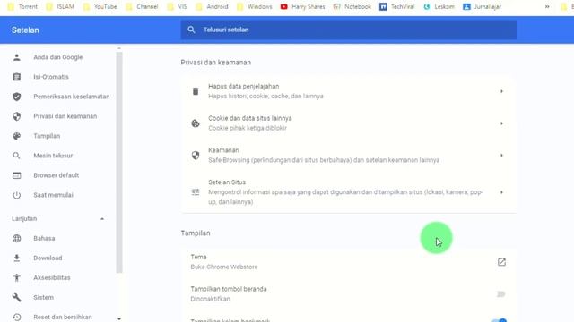Open the YouTube bookmark folder
Image resolution: width=574 pixels, height=322 pixels.
(100, 6)
